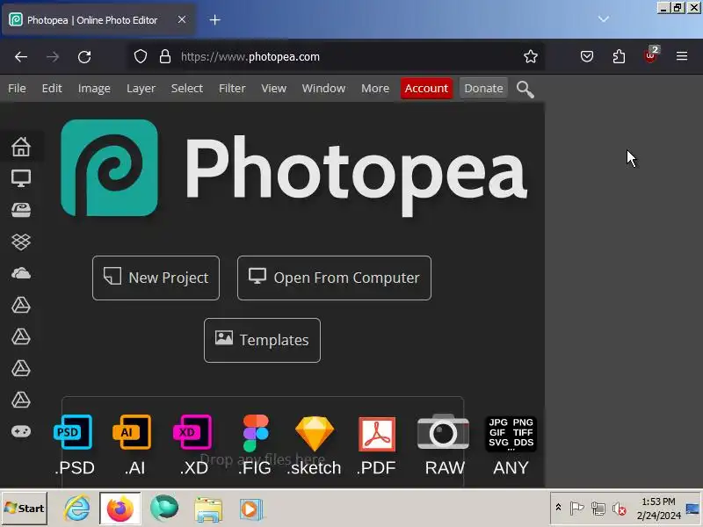Open the gamepad icon in sidebar
This screenshot has width=703, height=527.
point(21,431)
